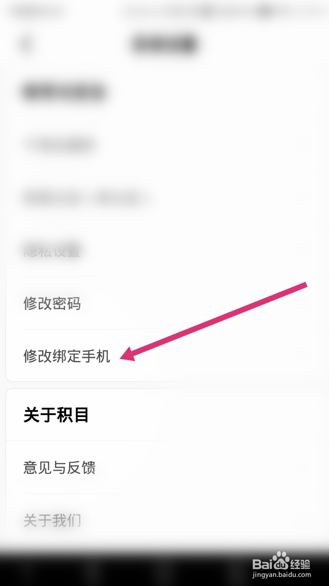
Task: Click the 关于积目 section heading
Action: [x=56, y=415]
